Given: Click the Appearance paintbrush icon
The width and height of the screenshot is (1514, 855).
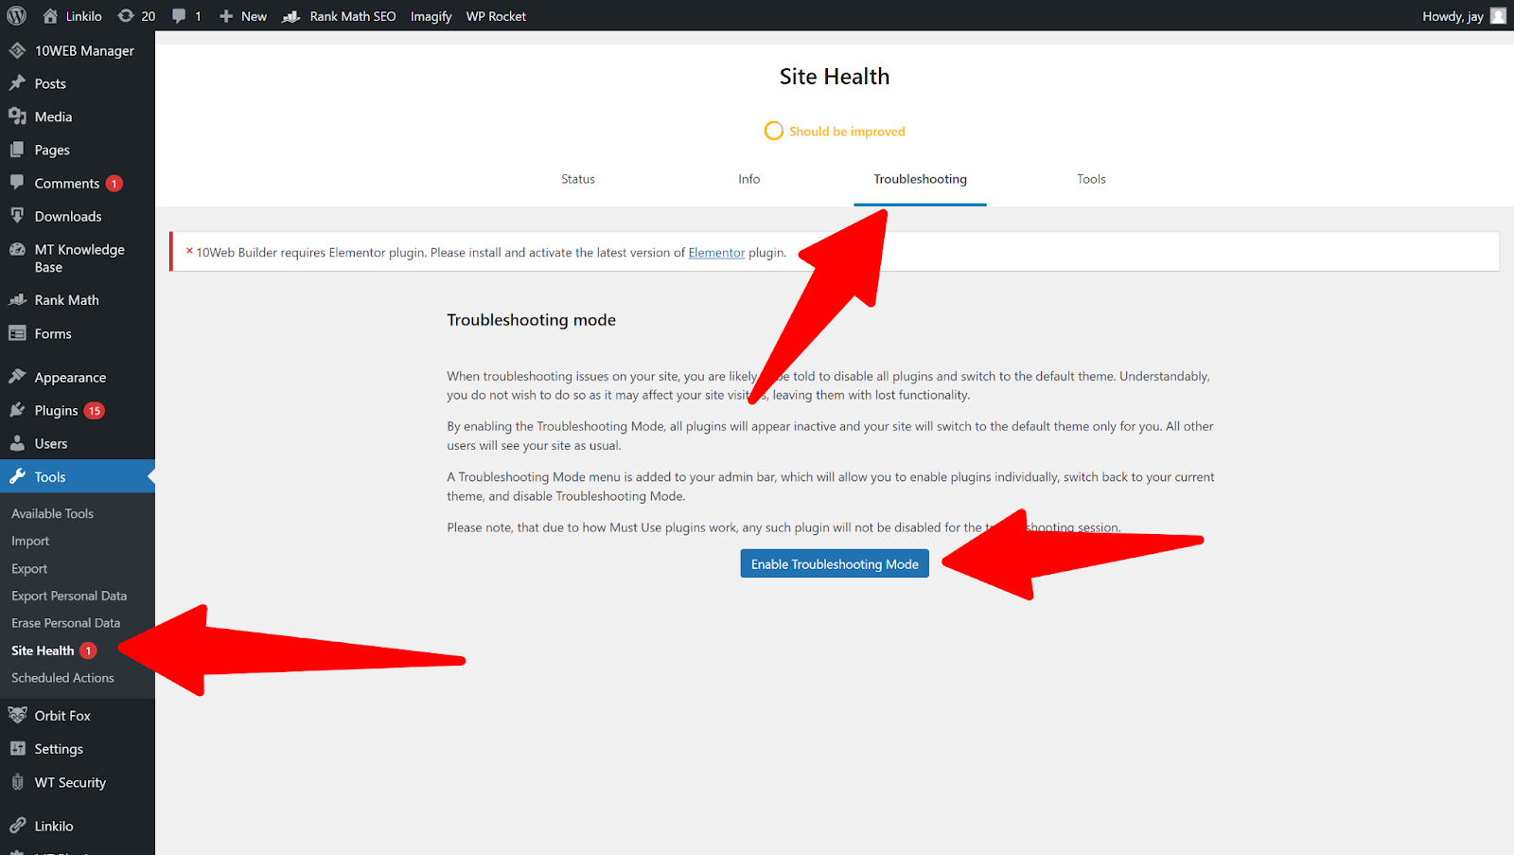Looking at the screenshot, I should point(17,377).
